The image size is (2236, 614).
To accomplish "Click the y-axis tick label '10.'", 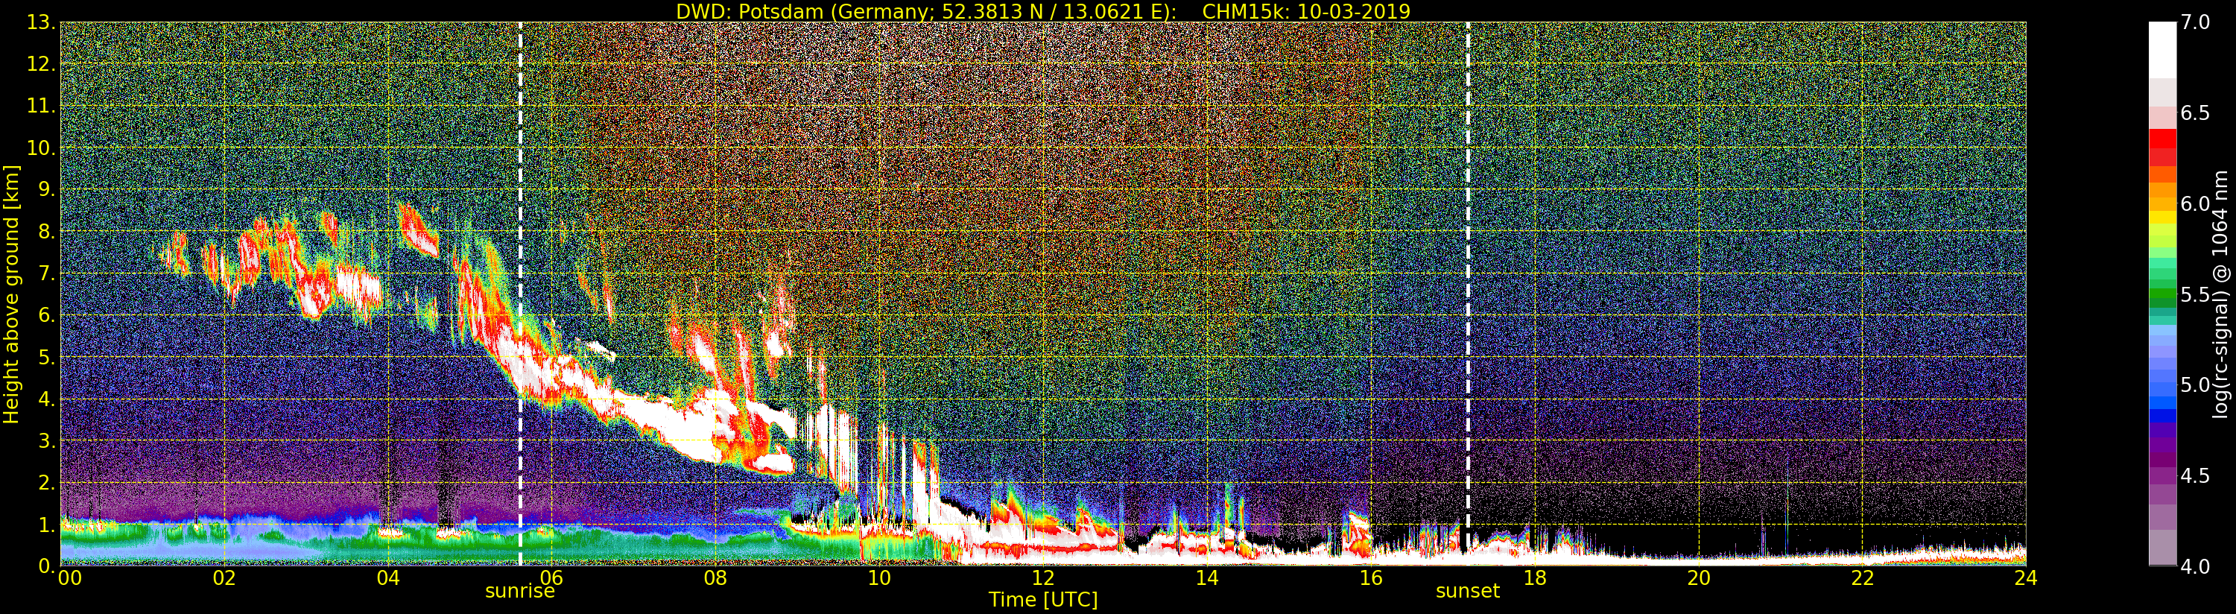I will tap(41, 148).
